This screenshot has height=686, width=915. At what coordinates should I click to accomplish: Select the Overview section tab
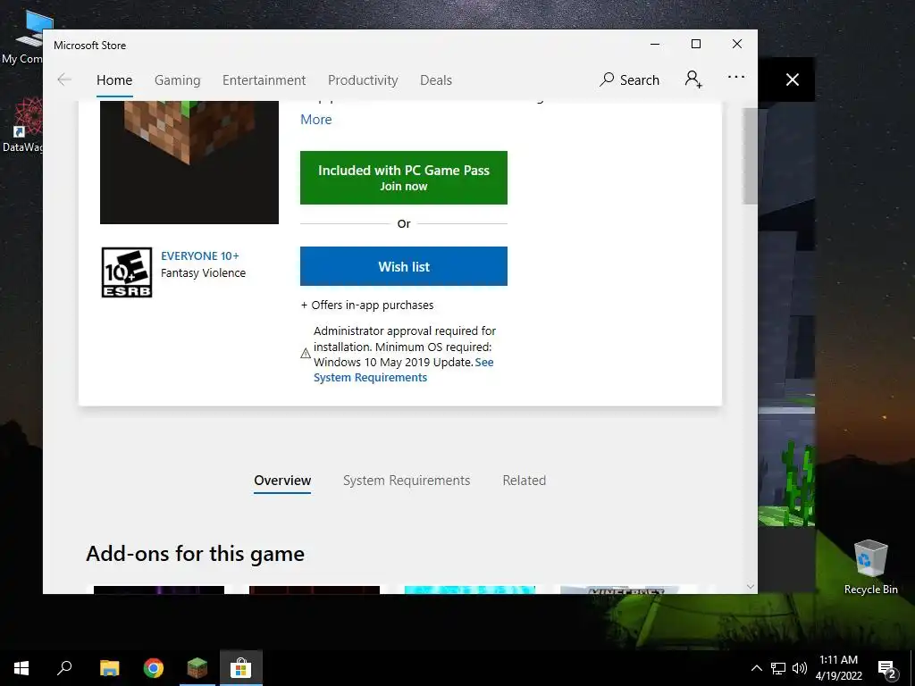pos(282,480)
